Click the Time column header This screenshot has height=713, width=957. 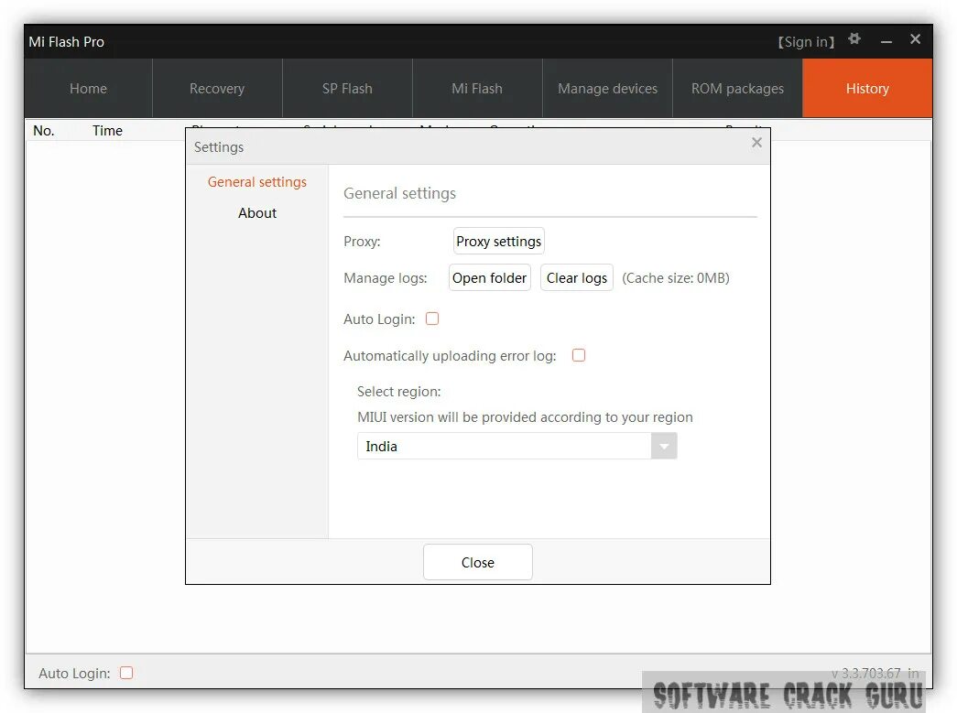coord(107,131)
